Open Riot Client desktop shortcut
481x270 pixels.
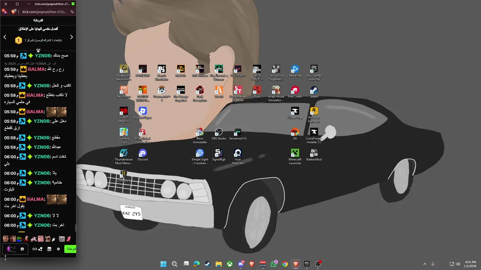click(x=295, y=92)
